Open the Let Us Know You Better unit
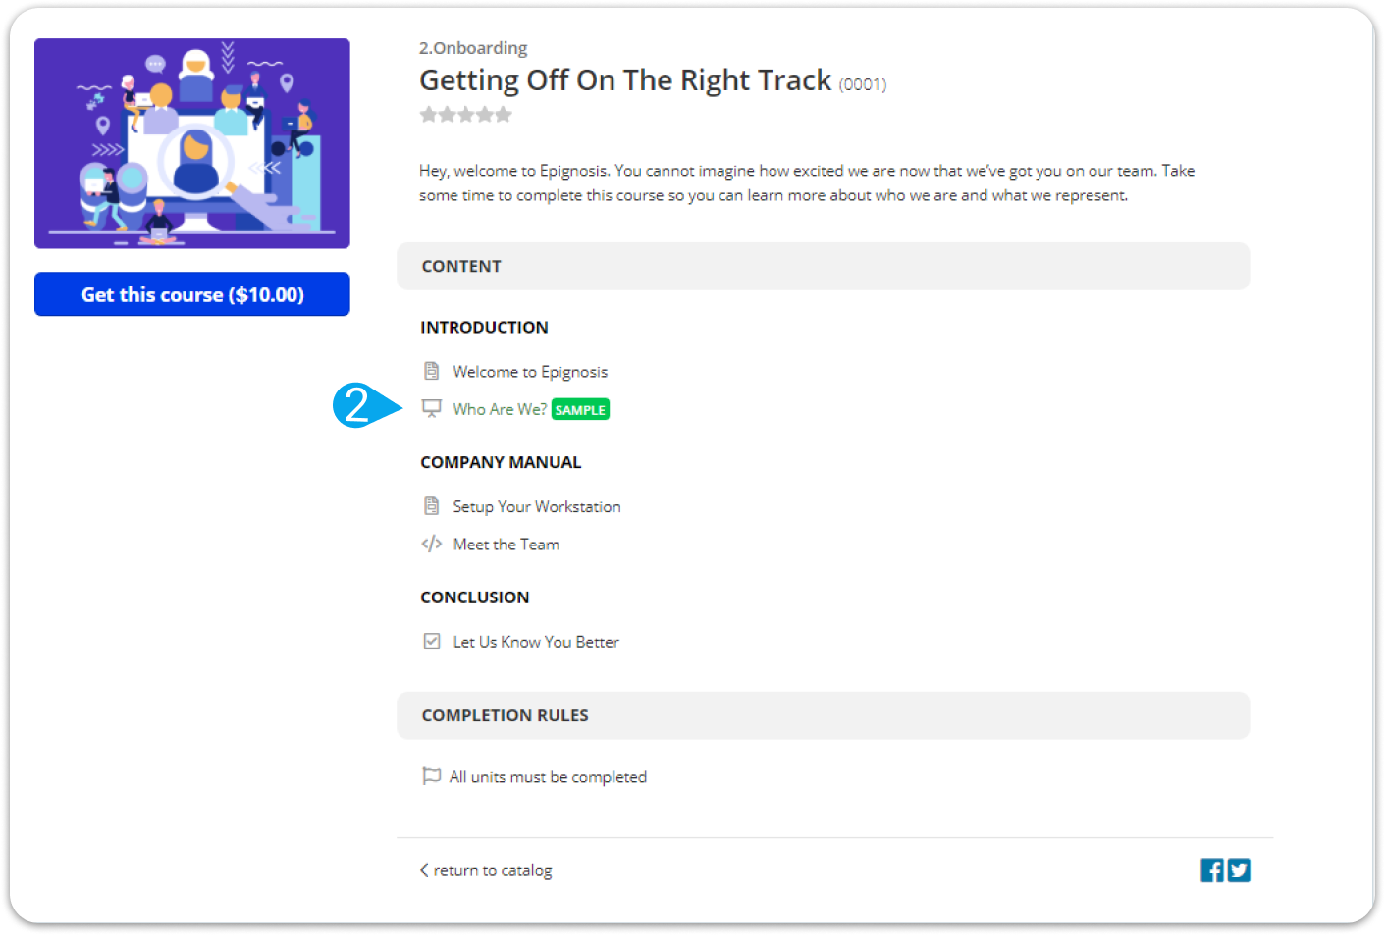The image size is (1385, 935). [536, 642]
